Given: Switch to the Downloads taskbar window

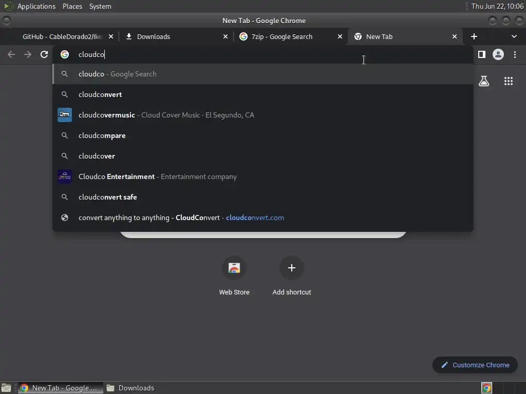Looking at the screenshot, I should tap(130, 388).
